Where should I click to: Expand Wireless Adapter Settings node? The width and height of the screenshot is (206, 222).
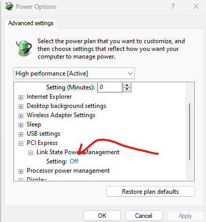coord(21,116)
